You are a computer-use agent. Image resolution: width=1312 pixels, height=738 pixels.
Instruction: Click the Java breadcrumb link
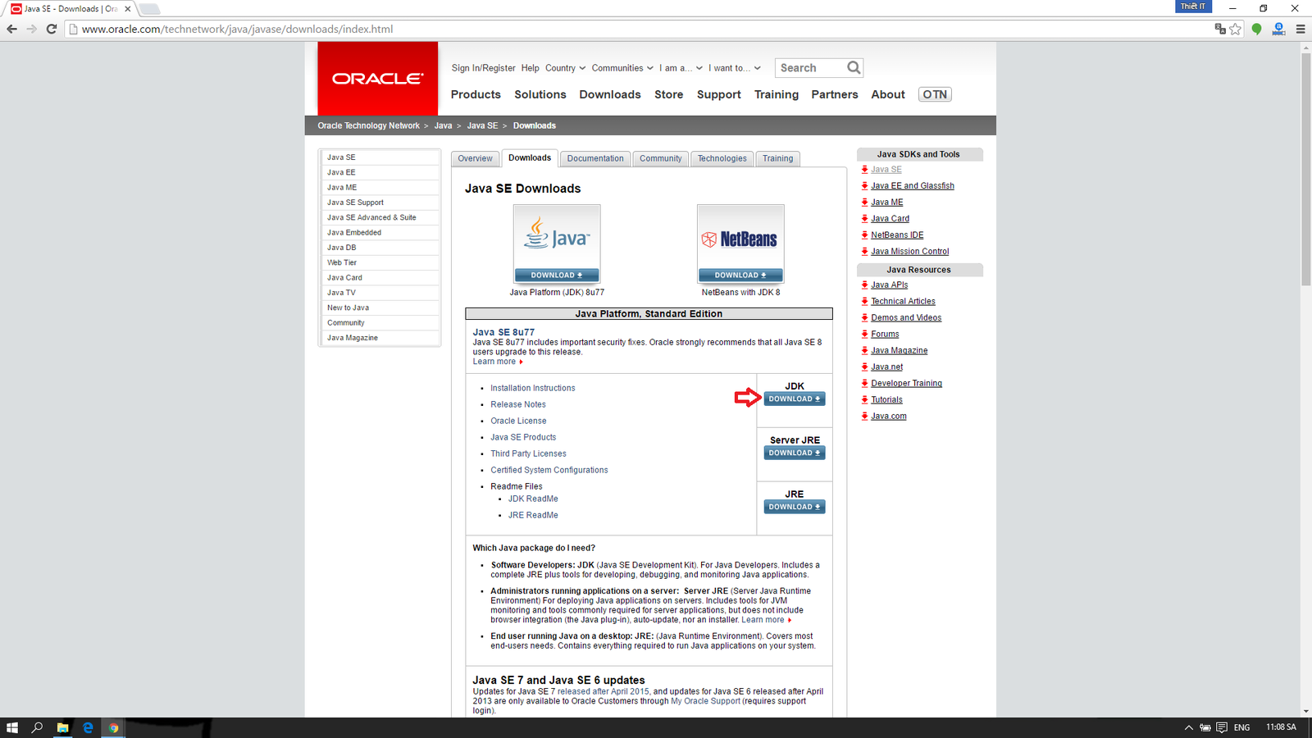(x=443, y=125)
